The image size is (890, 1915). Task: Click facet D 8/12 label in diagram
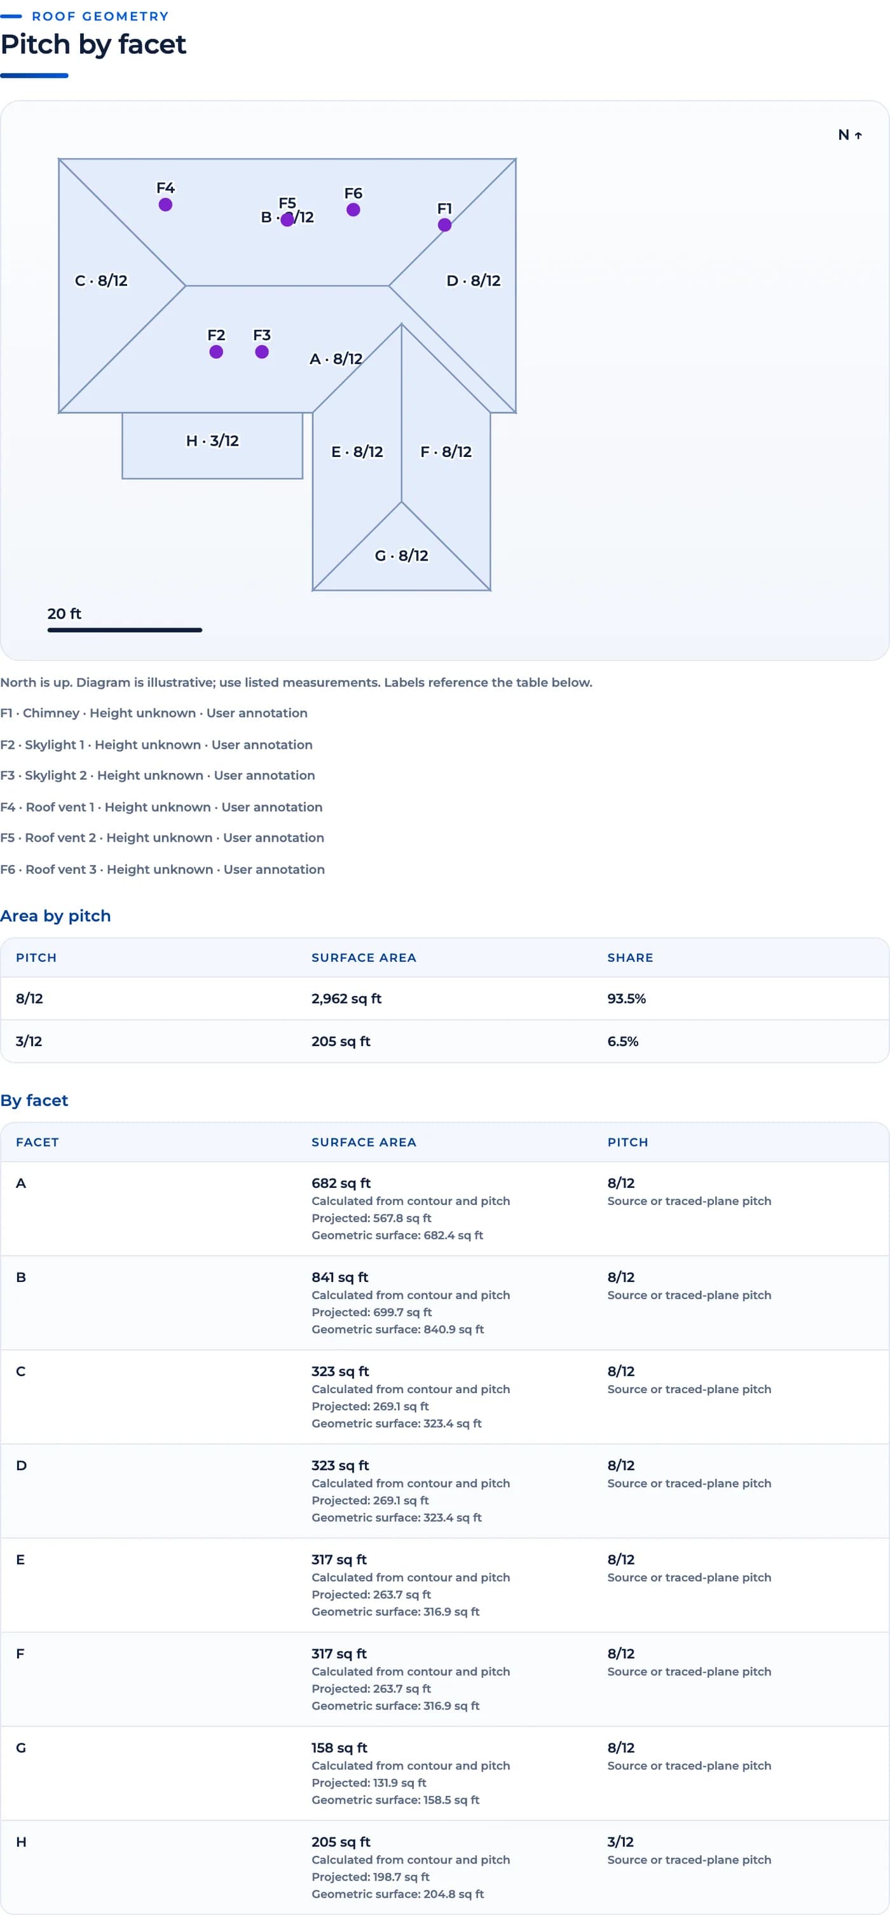tap(474, 280)
